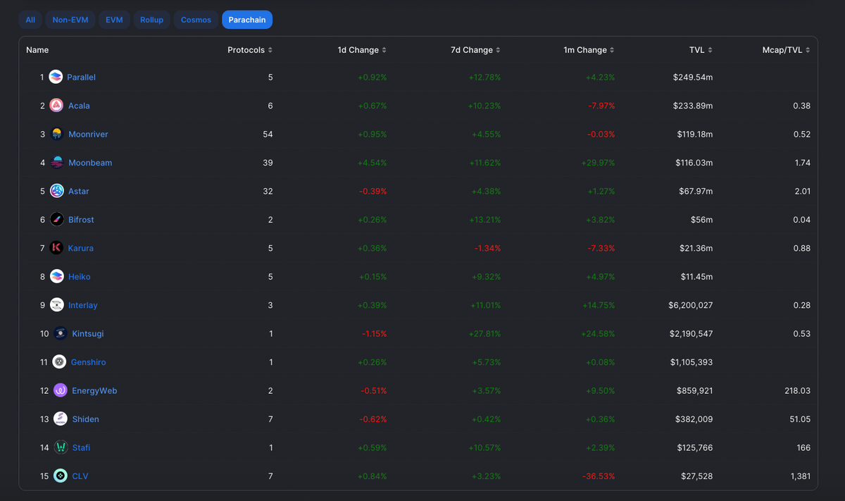Open the Genshiro chain link
This screenshot has width=845, height=501.
click(x=89, y=362)
